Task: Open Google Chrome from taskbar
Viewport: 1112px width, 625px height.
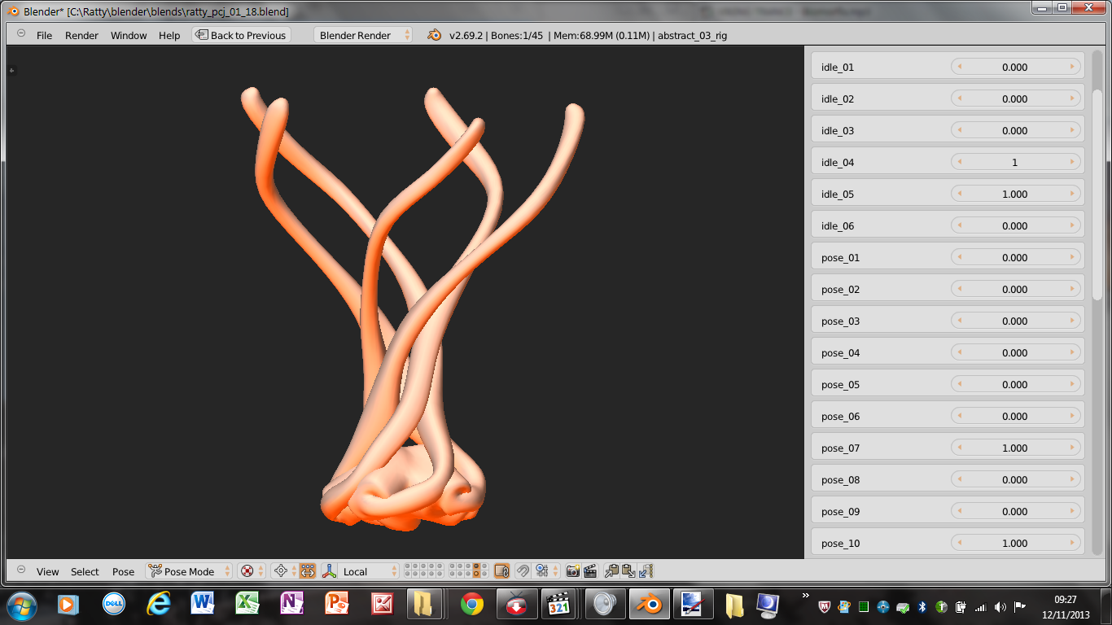Action: 471,604
